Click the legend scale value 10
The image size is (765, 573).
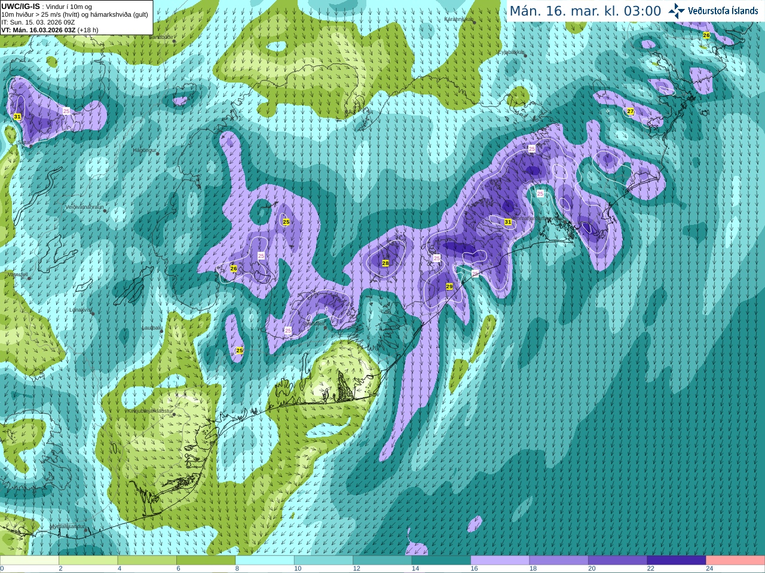[x=298, y=569]
